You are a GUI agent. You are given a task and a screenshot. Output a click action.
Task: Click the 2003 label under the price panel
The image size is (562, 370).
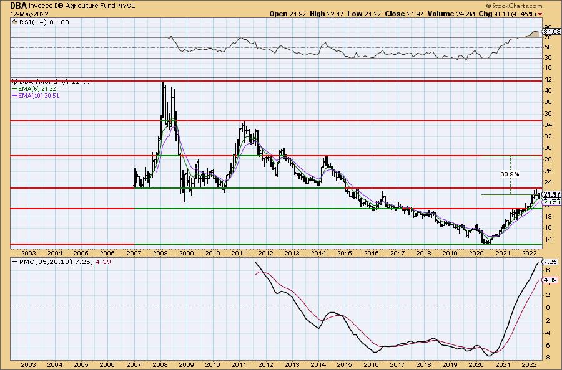(28, 253)
